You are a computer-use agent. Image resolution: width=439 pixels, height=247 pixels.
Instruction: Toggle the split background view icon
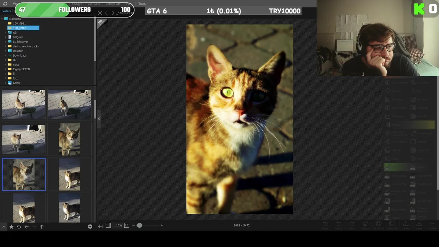(x=108, y=225)
